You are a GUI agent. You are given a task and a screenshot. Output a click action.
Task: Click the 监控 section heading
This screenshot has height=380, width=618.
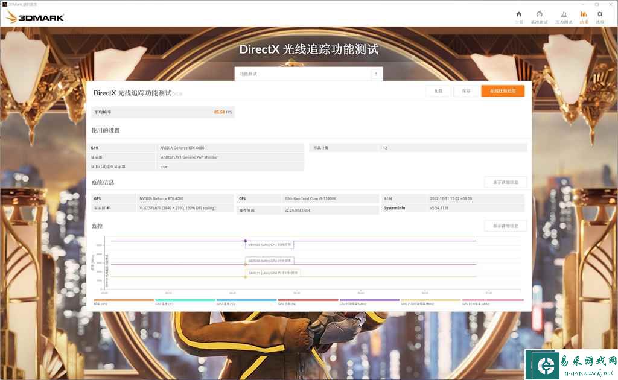pos(97,226)
